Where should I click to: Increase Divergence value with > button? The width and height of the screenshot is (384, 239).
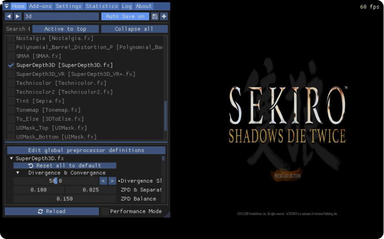tap(112, 181)
